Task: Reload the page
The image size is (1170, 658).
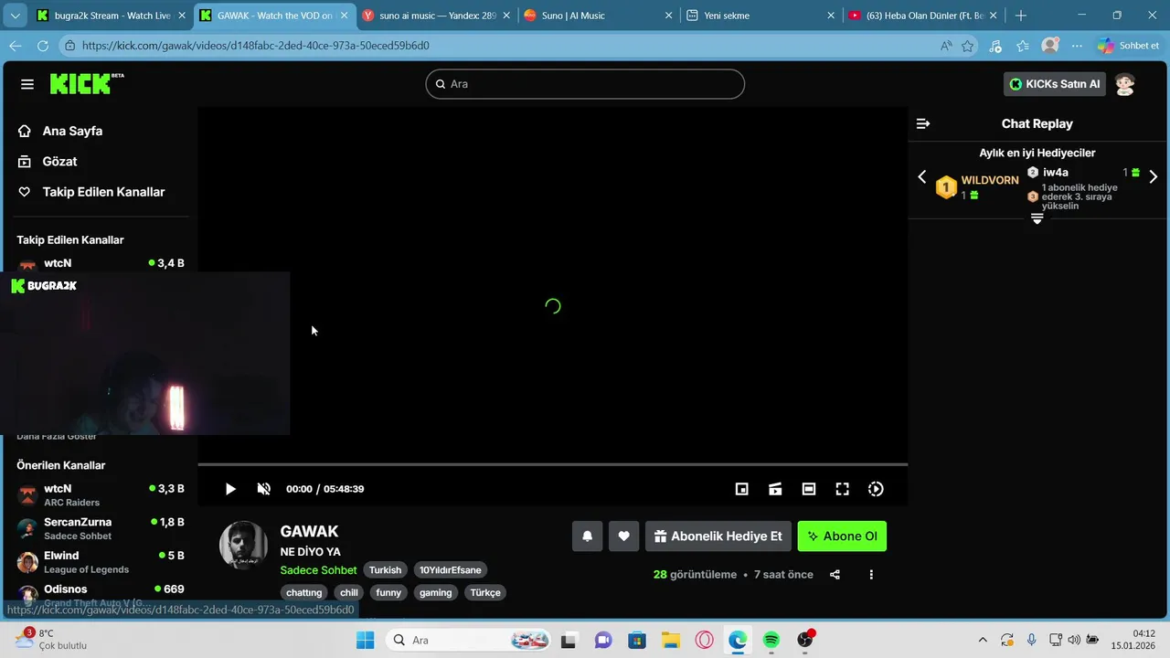Action: (43, 46)
